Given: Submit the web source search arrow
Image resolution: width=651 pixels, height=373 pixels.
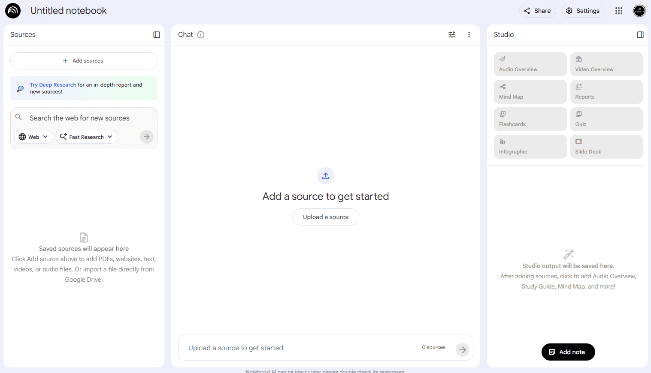Looking at the screenshot, I should (147, 137).
